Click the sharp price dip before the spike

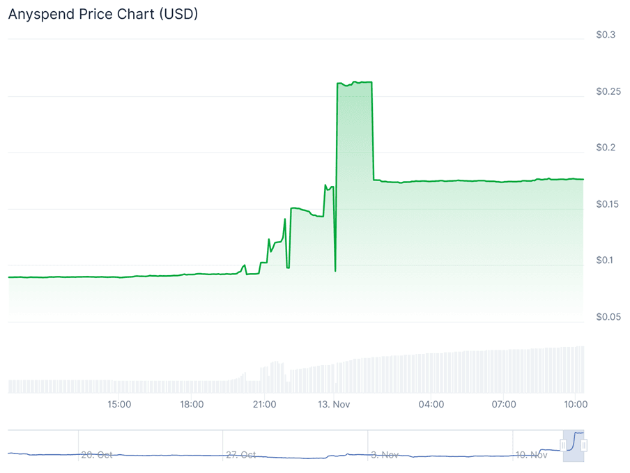[335, 270]
